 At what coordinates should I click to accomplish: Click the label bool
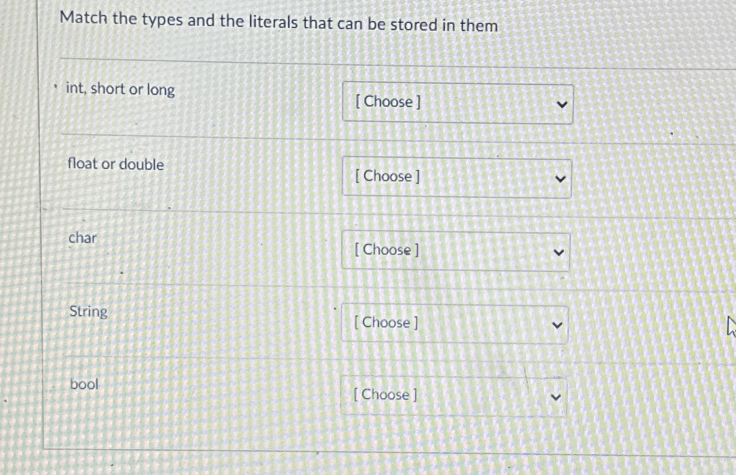83,385
